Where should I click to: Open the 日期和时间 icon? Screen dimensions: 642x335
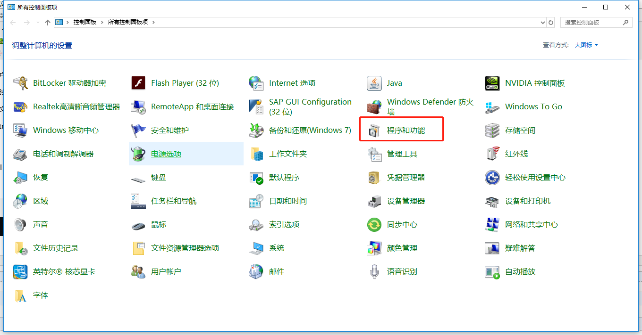(x=256, y=201)
